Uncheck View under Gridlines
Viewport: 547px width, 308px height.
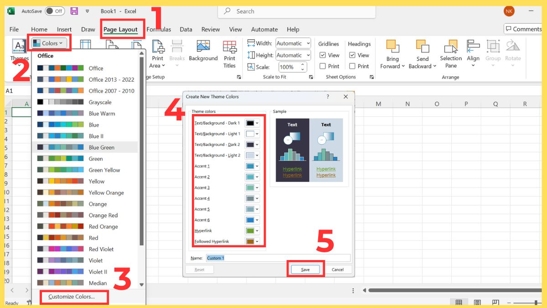pos(324,55)
